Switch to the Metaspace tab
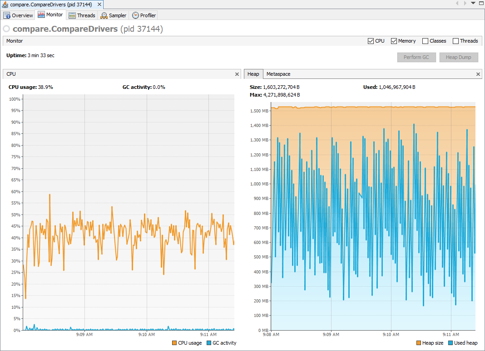Image resolution: width=485 pixels, height=351 pixels. [278, 74]
